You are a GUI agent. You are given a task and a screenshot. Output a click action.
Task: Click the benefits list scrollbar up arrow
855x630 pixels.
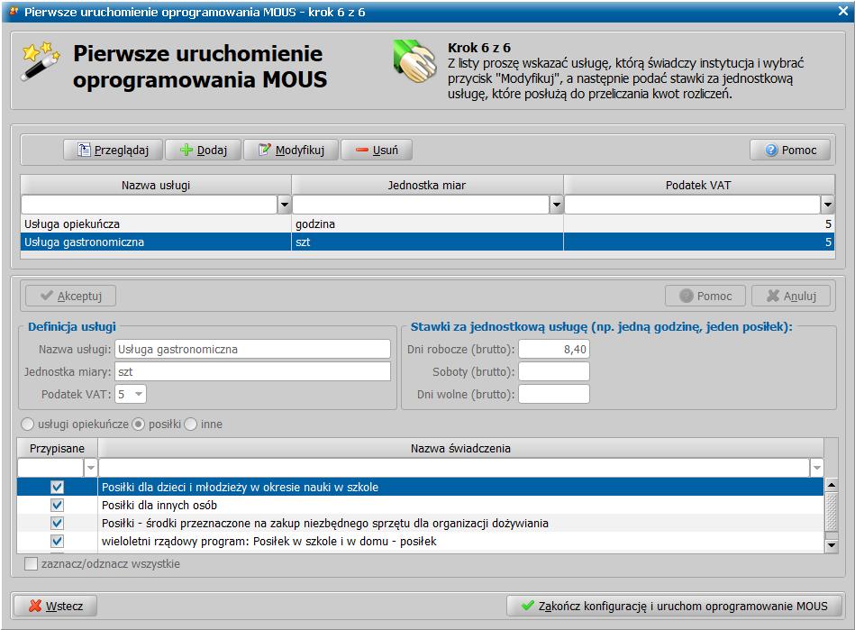click(831, 484)
